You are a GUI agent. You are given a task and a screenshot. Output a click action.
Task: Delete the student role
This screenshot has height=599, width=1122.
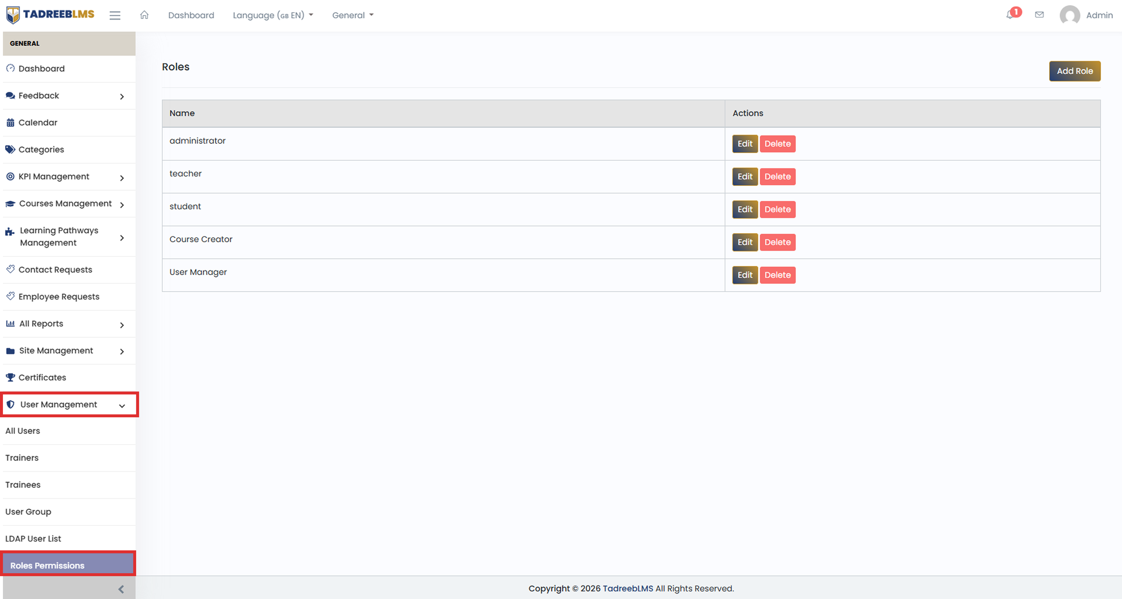click(x=778, y=209)
